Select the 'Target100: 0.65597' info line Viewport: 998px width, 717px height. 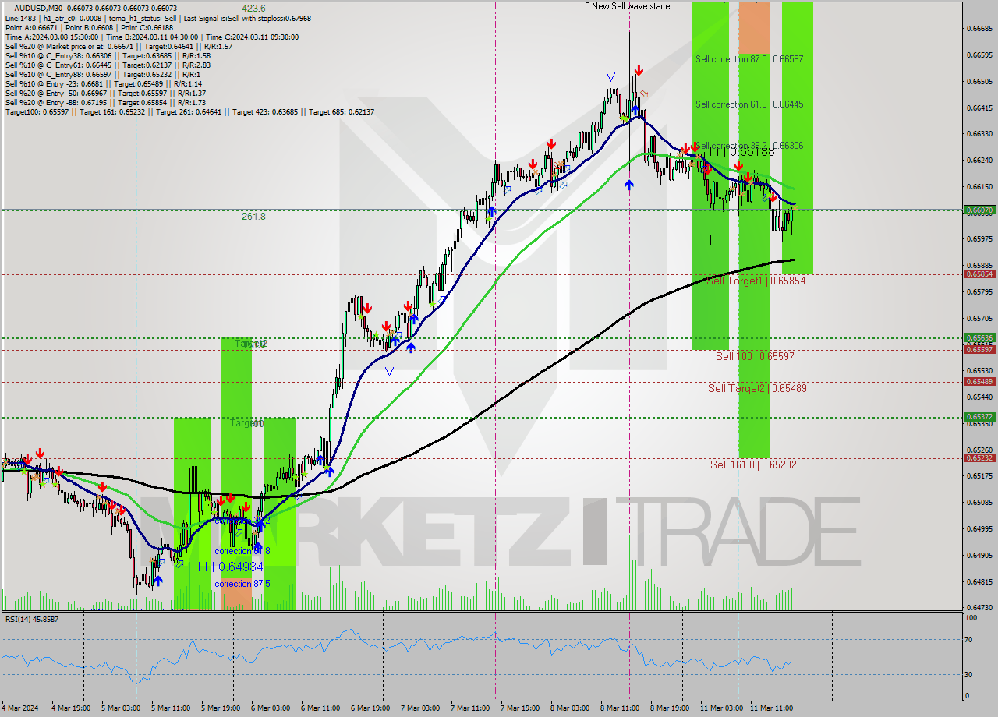189,112
